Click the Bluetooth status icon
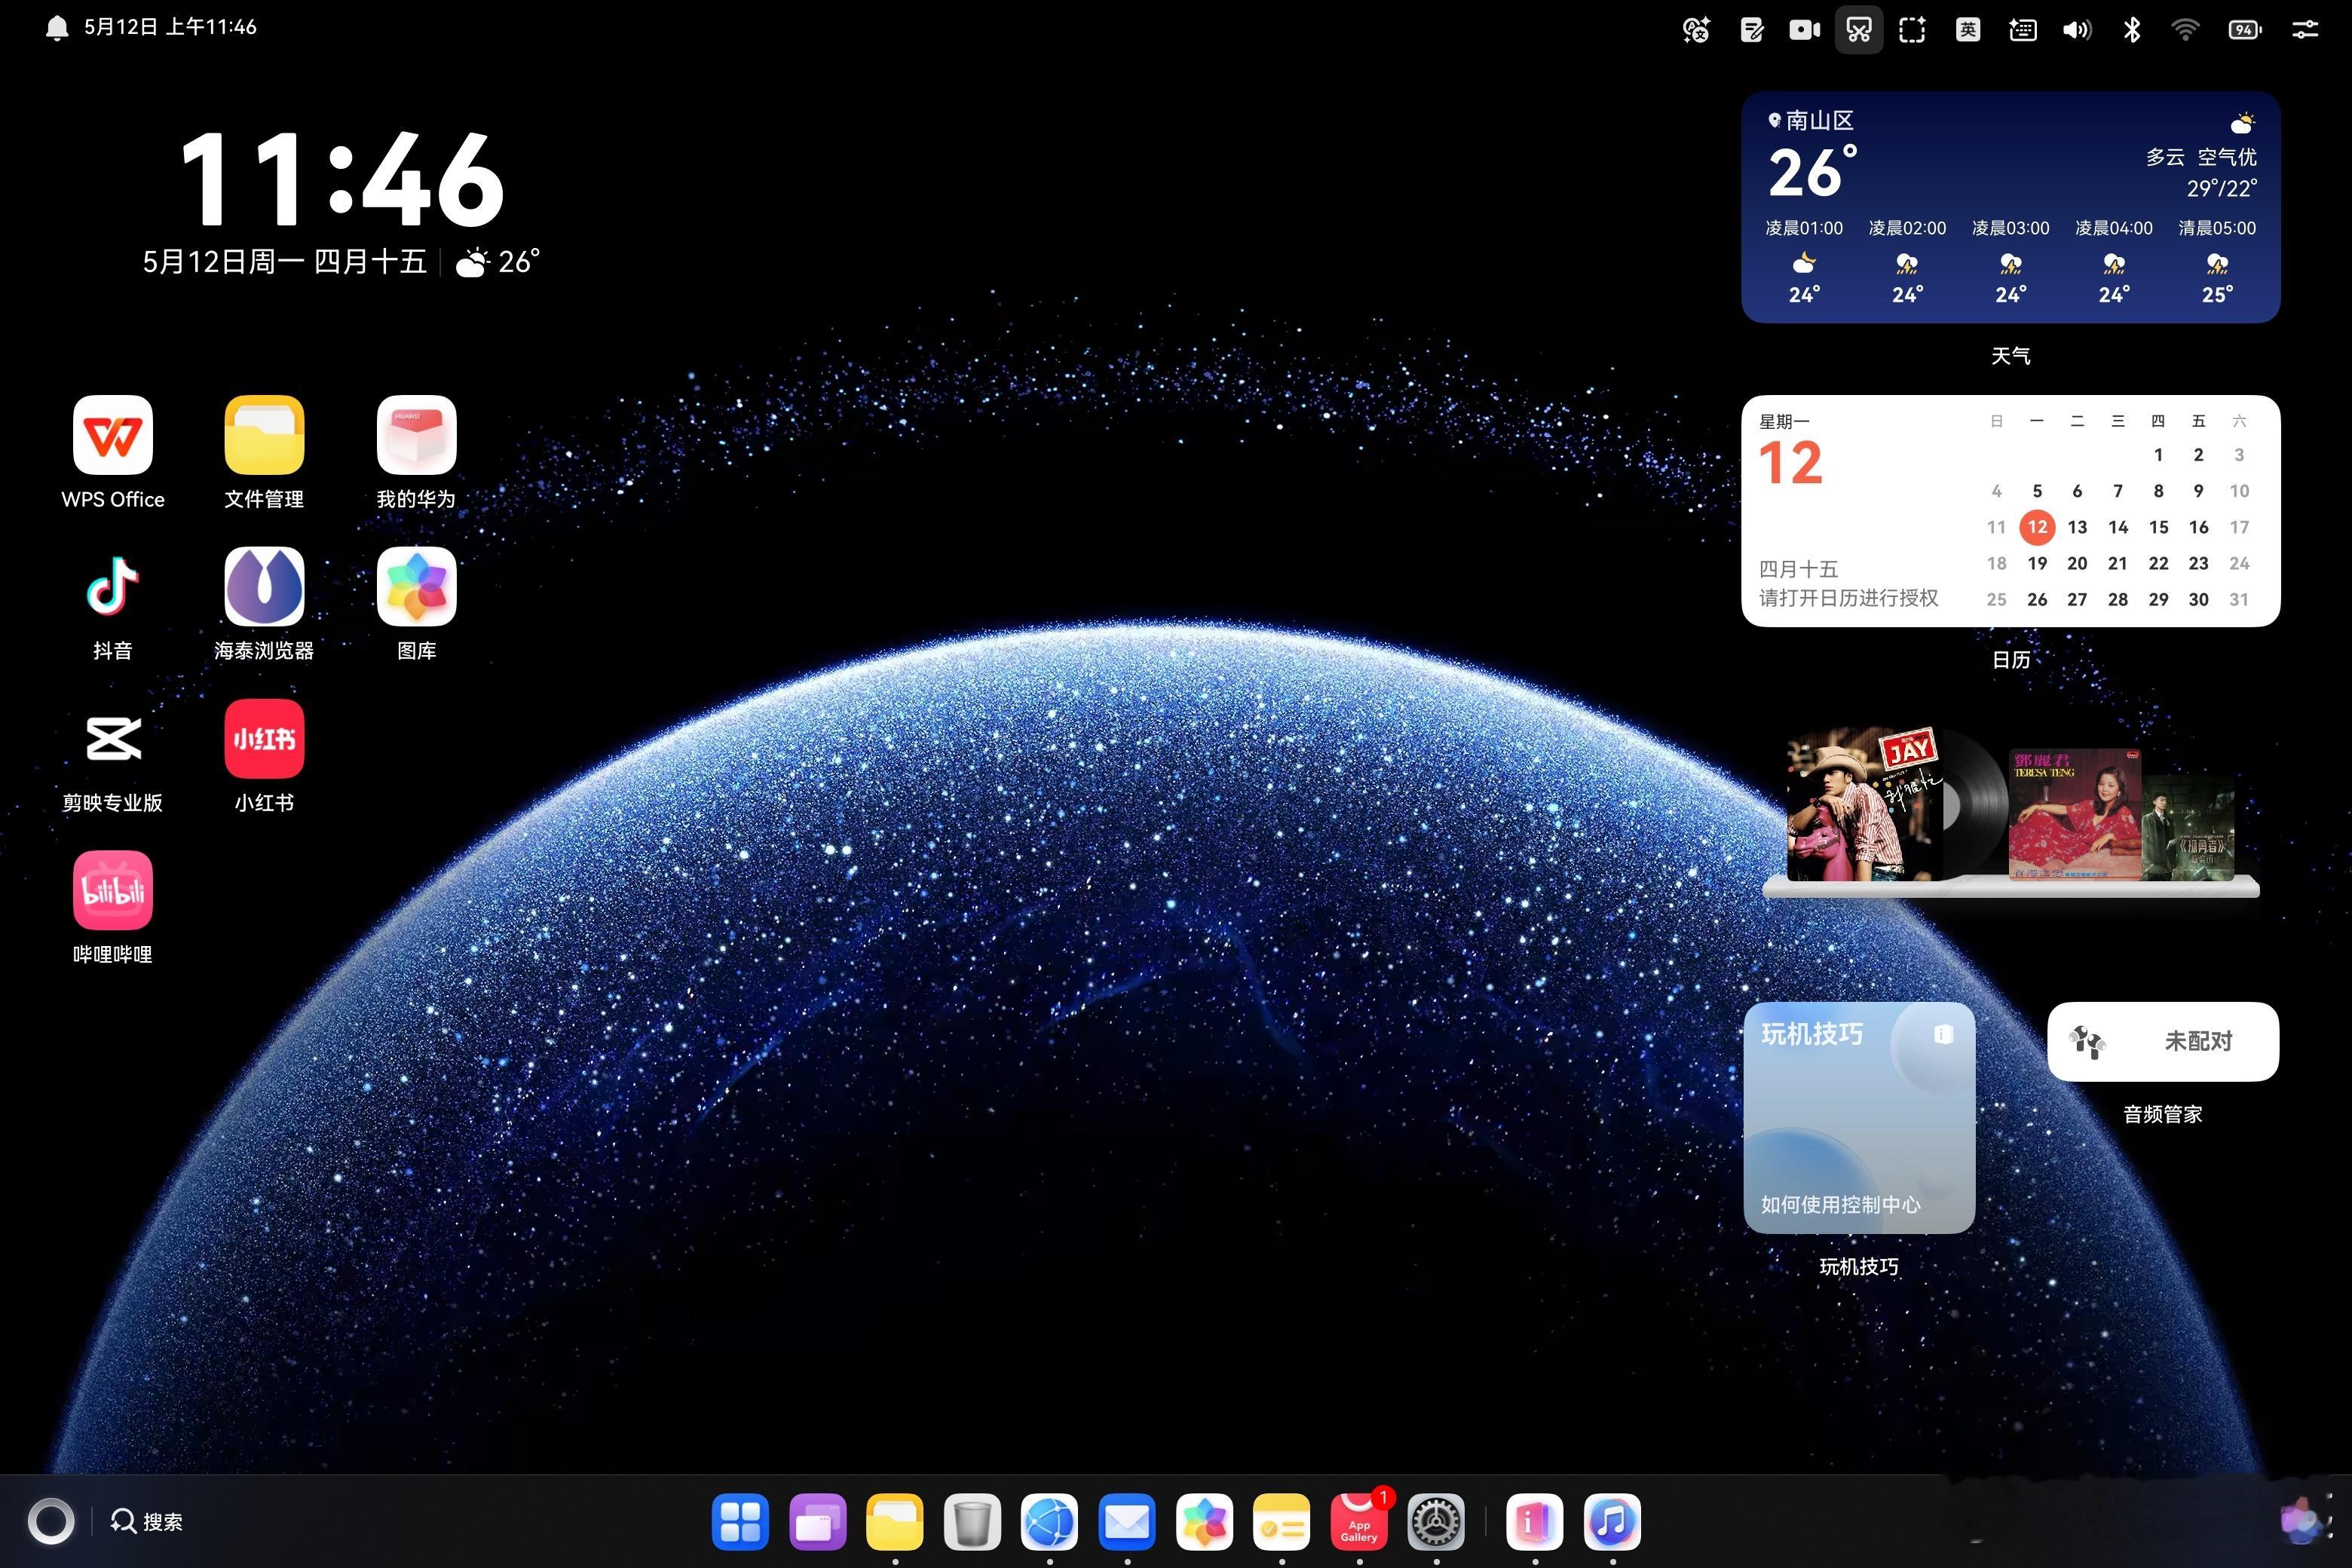2352x1568 pixels. click(x=2131, y=30)
